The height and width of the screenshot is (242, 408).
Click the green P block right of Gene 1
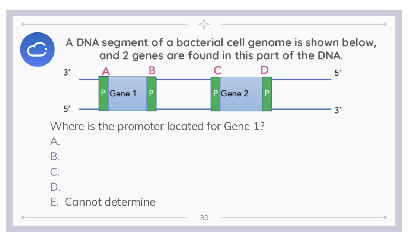click(x=151, y=93)
